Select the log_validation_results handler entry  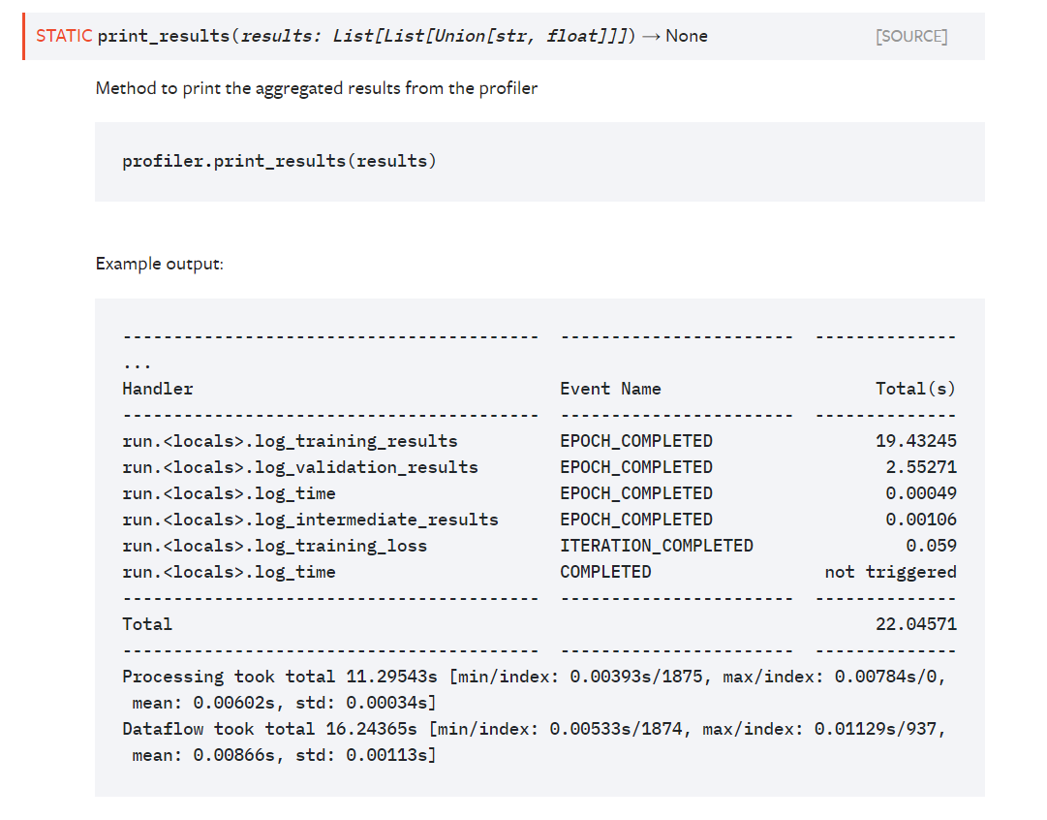point(300,467)
